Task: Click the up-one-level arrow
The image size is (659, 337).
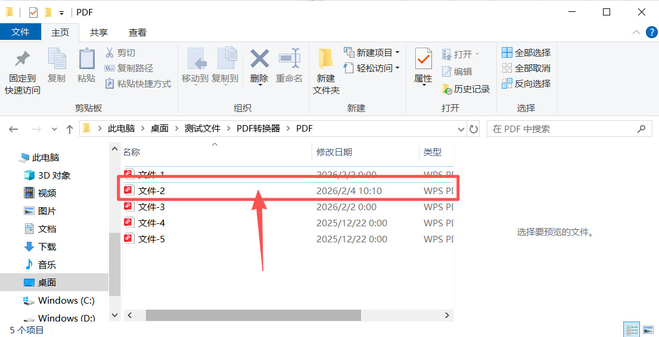Action: 70,129
